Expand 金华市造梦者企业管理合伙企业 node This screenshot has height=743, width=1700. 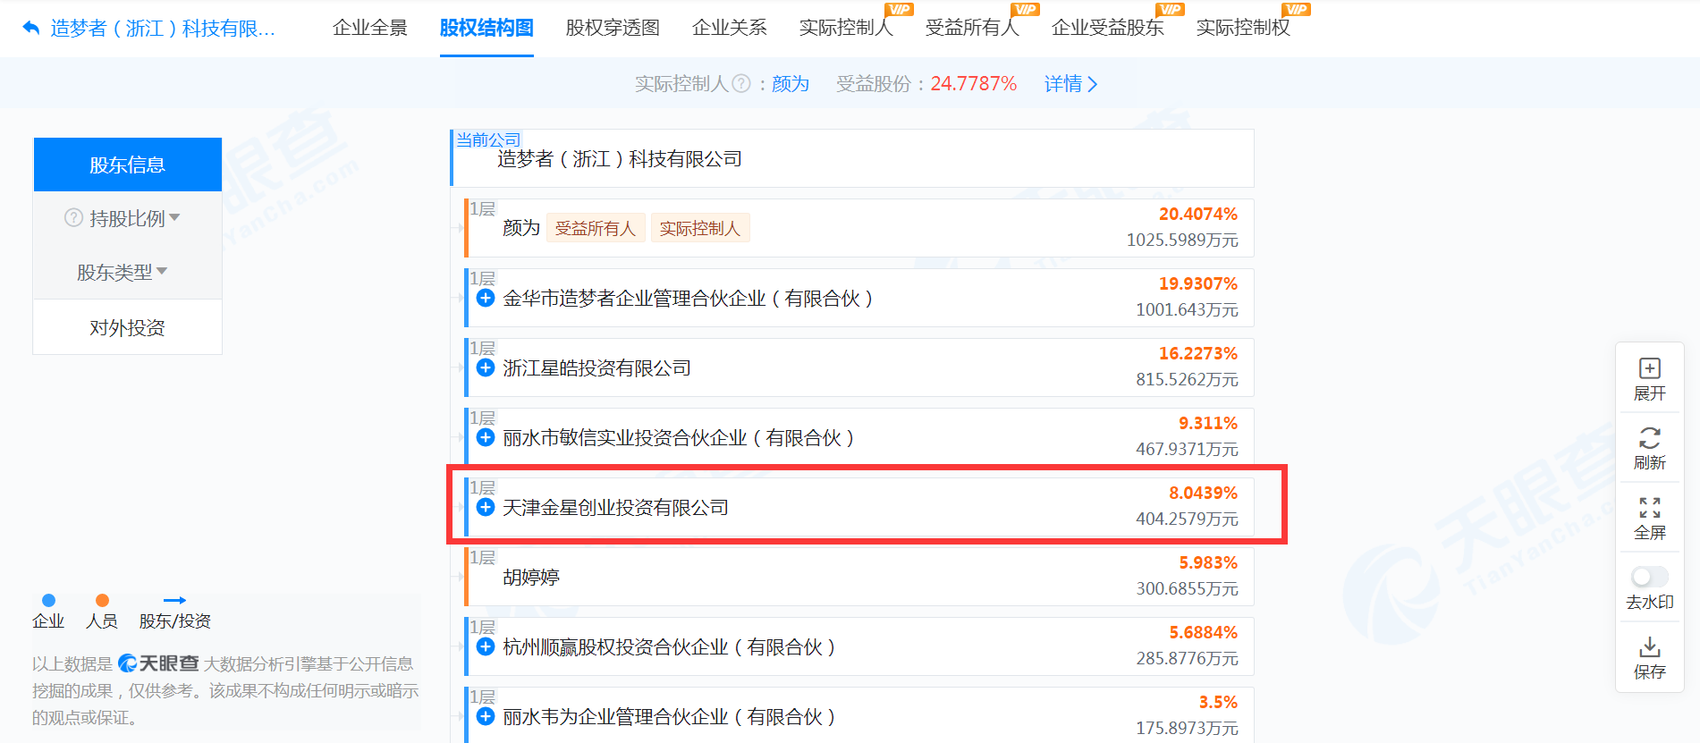click(x=486, y=298)
